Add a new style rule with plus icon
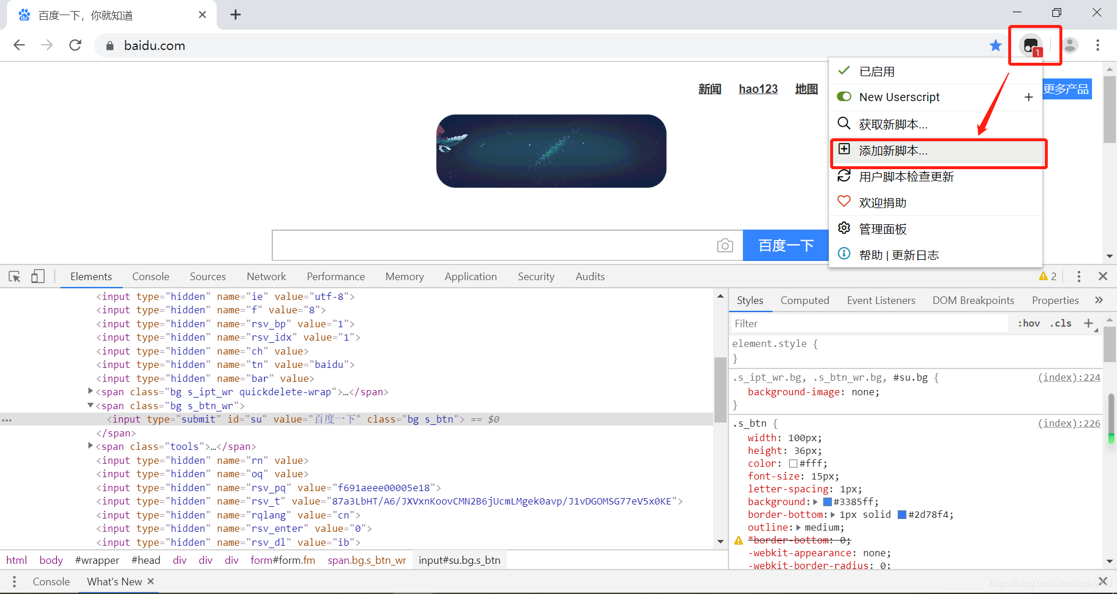This screenshot has height=594, width=1117. point(1088,323)
